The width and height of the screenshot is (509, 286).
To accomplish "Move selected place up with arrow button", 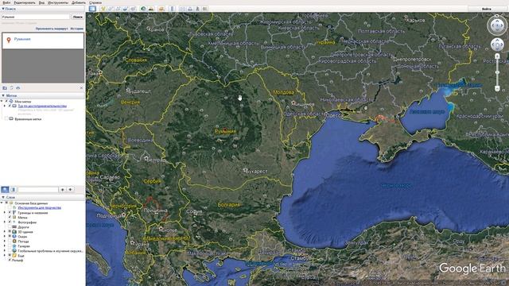I will click(63, 189).
